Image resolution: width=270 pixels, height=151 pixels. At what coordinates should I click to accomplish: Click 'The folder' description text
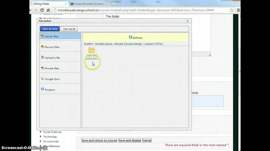point(112,16)
